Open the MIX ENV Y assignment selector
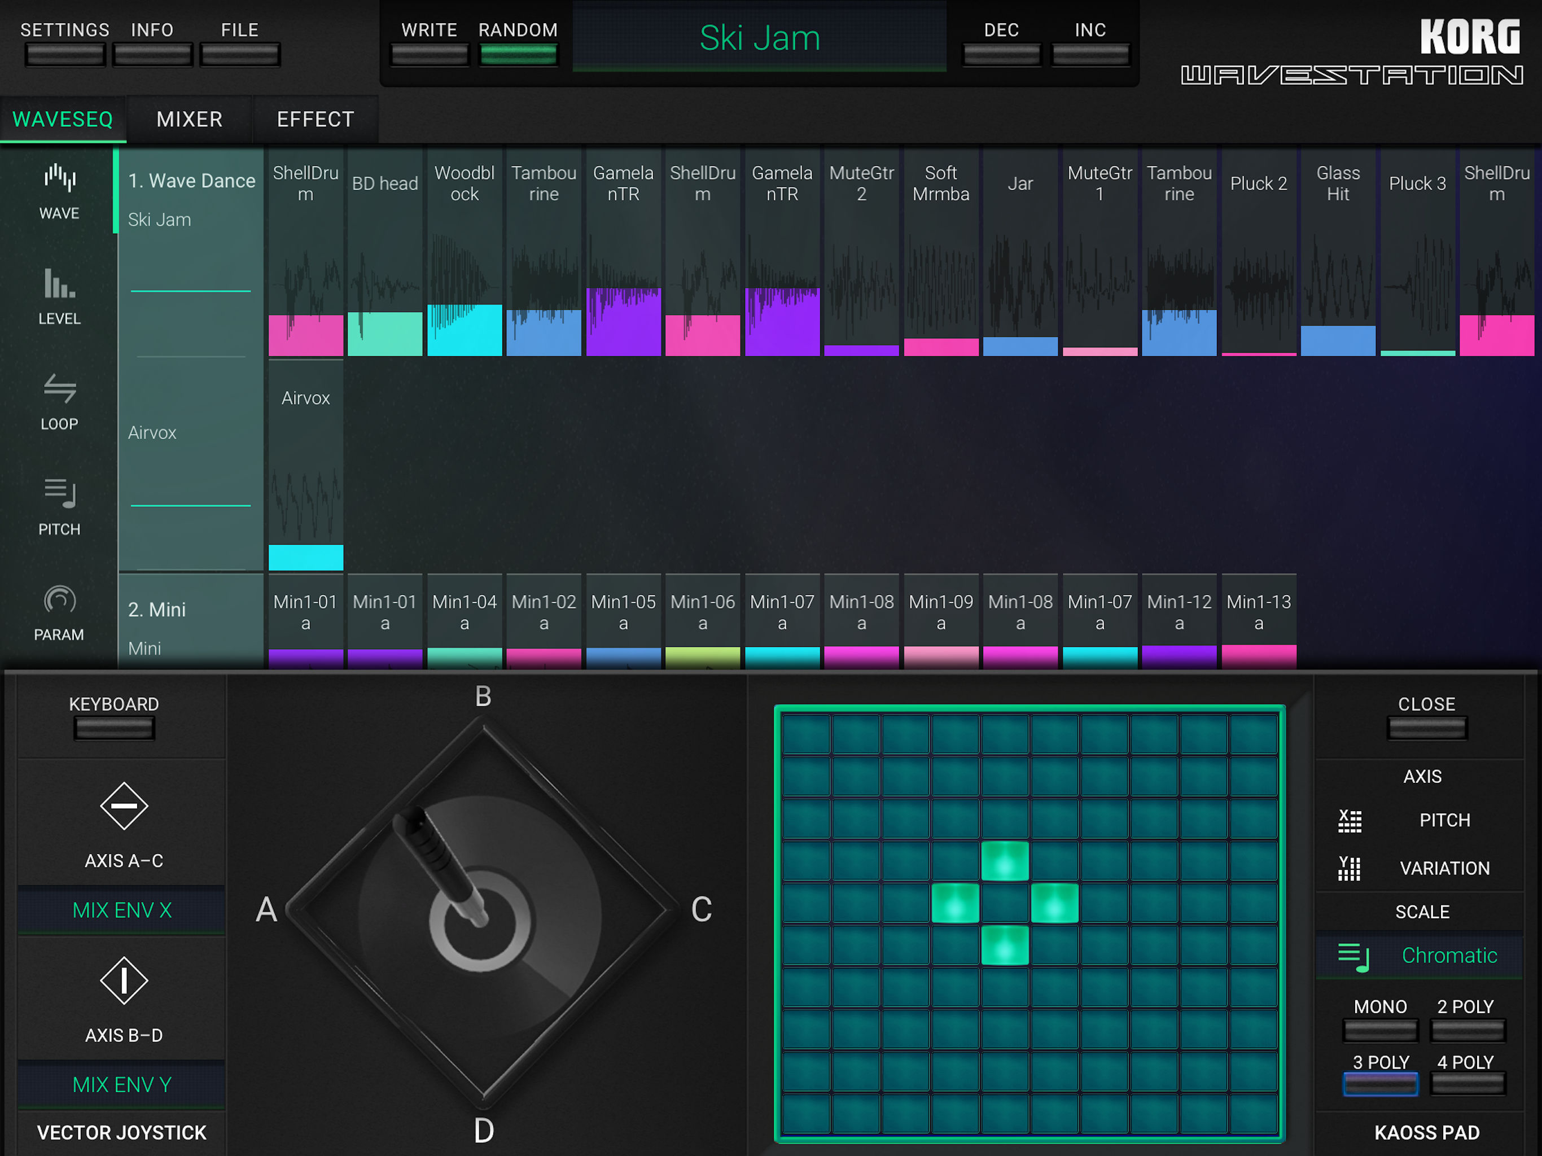Screen dimensions: 1542x1156 (x=122, y=1084)
